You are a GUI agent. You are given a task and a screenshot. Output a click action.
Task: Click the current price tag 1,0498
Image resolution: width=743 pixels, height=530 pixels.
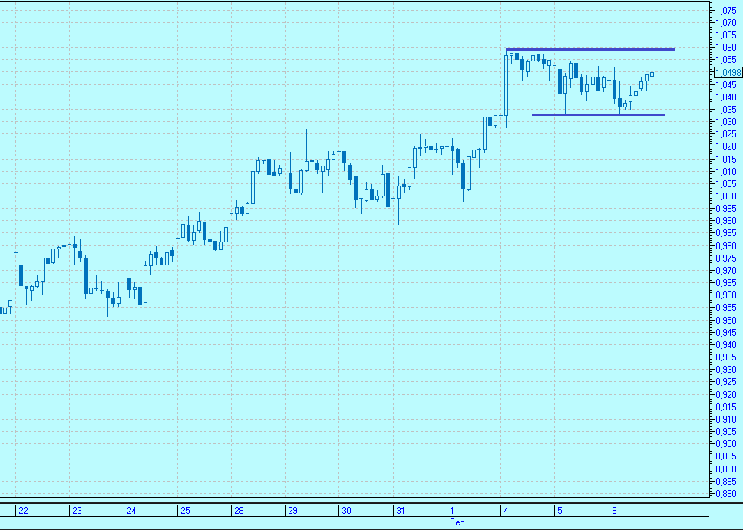pyautogui.click(x=728, y=72)
